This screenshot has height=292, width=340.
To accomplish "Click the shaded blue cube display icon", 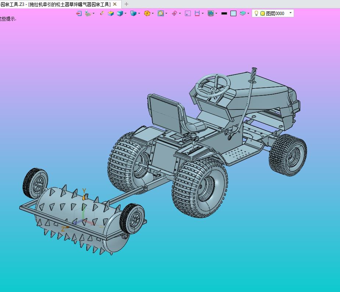I will 120,14.
